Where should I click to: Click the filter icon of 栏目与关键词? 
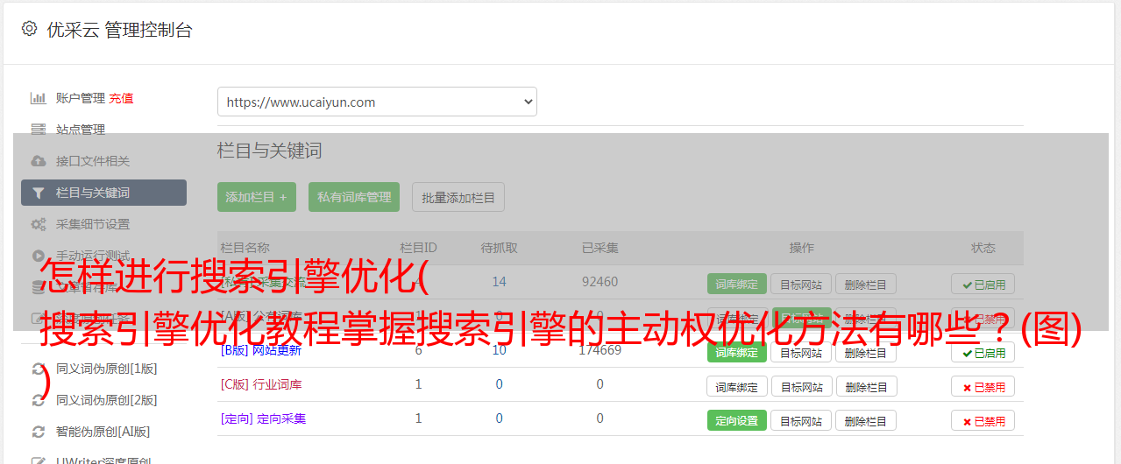click(39, 193)
